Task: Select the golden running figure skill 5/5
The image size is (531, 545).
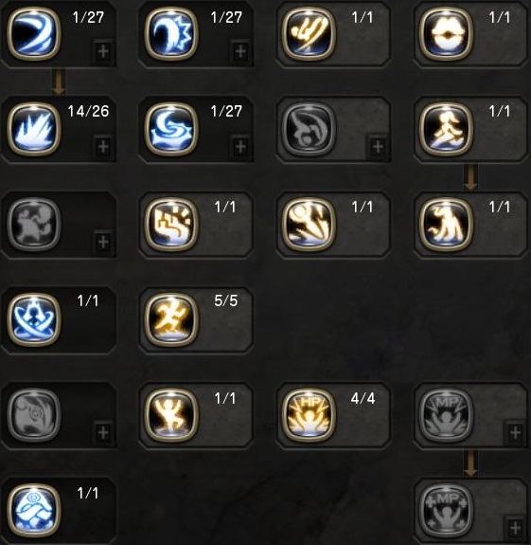Action: 171,319
